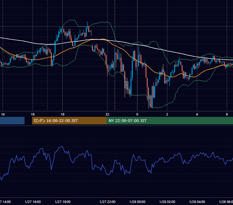Click the 4 hour axis label
Screen dimensions: 233x205
click(197, 114)
